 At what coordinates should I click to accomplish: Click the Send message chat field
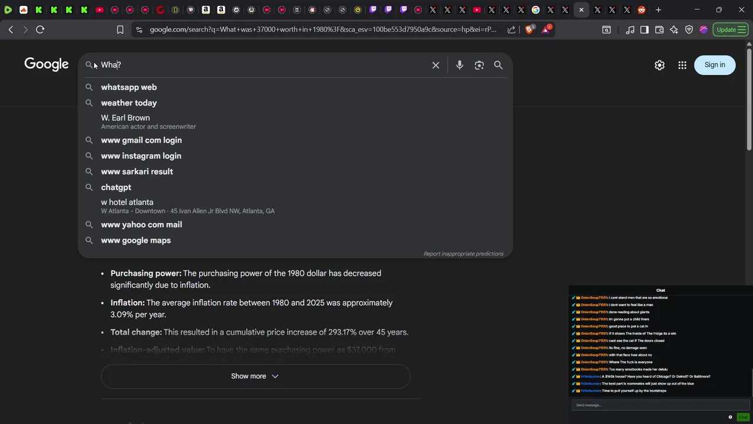coord(660,405)
